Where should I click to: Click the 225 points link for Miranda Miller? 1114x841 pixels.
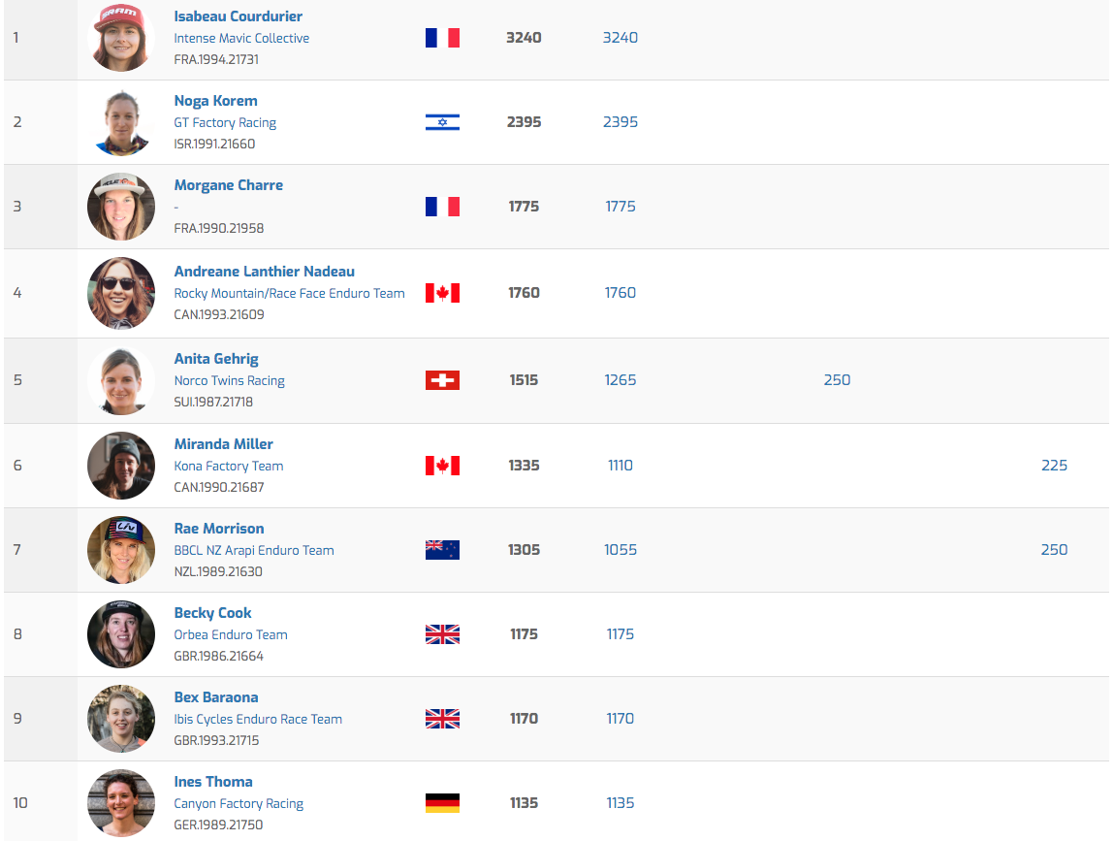(x=1054, y=466)
